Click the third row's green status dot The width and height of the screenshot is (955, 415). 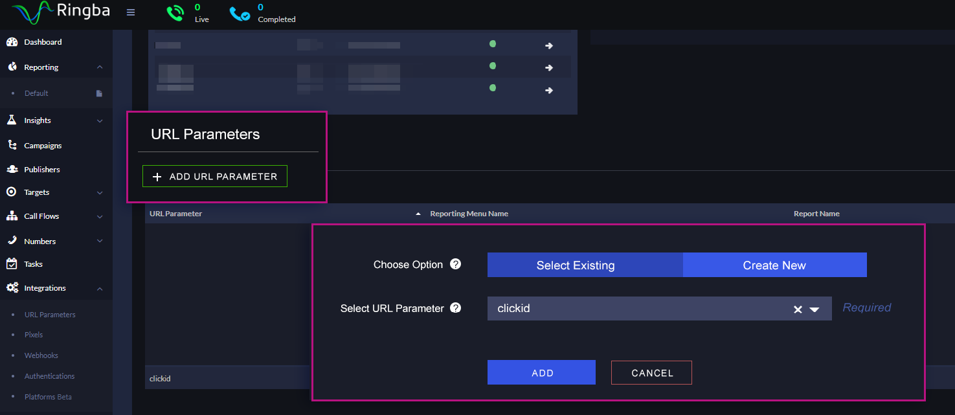493,87
